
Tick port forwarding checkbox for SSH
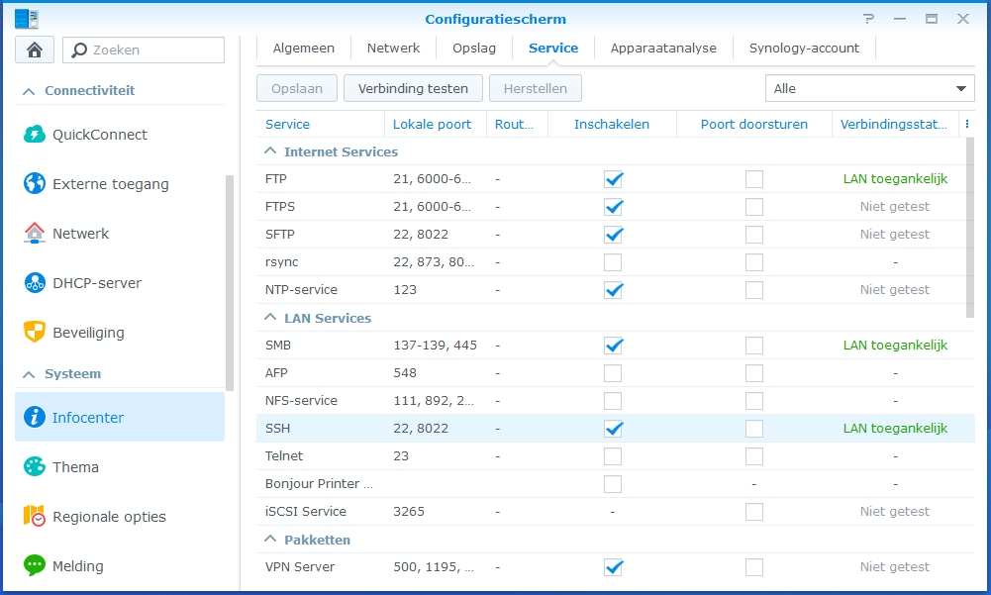tap(754, 429)
